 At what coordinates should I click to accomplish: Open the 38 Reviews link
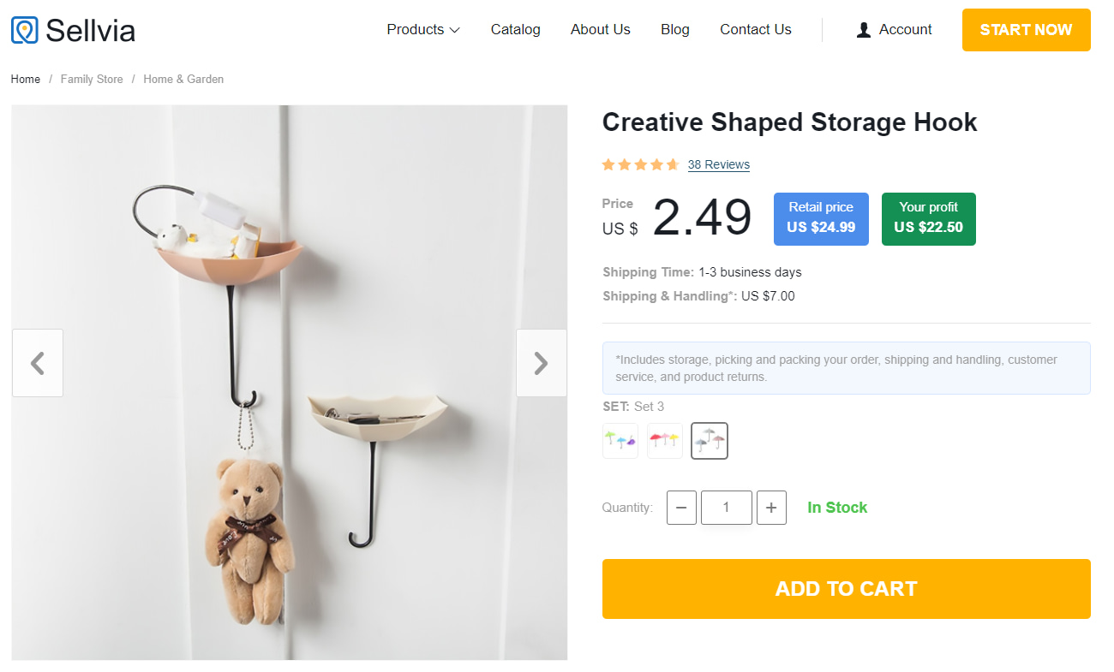718,164
